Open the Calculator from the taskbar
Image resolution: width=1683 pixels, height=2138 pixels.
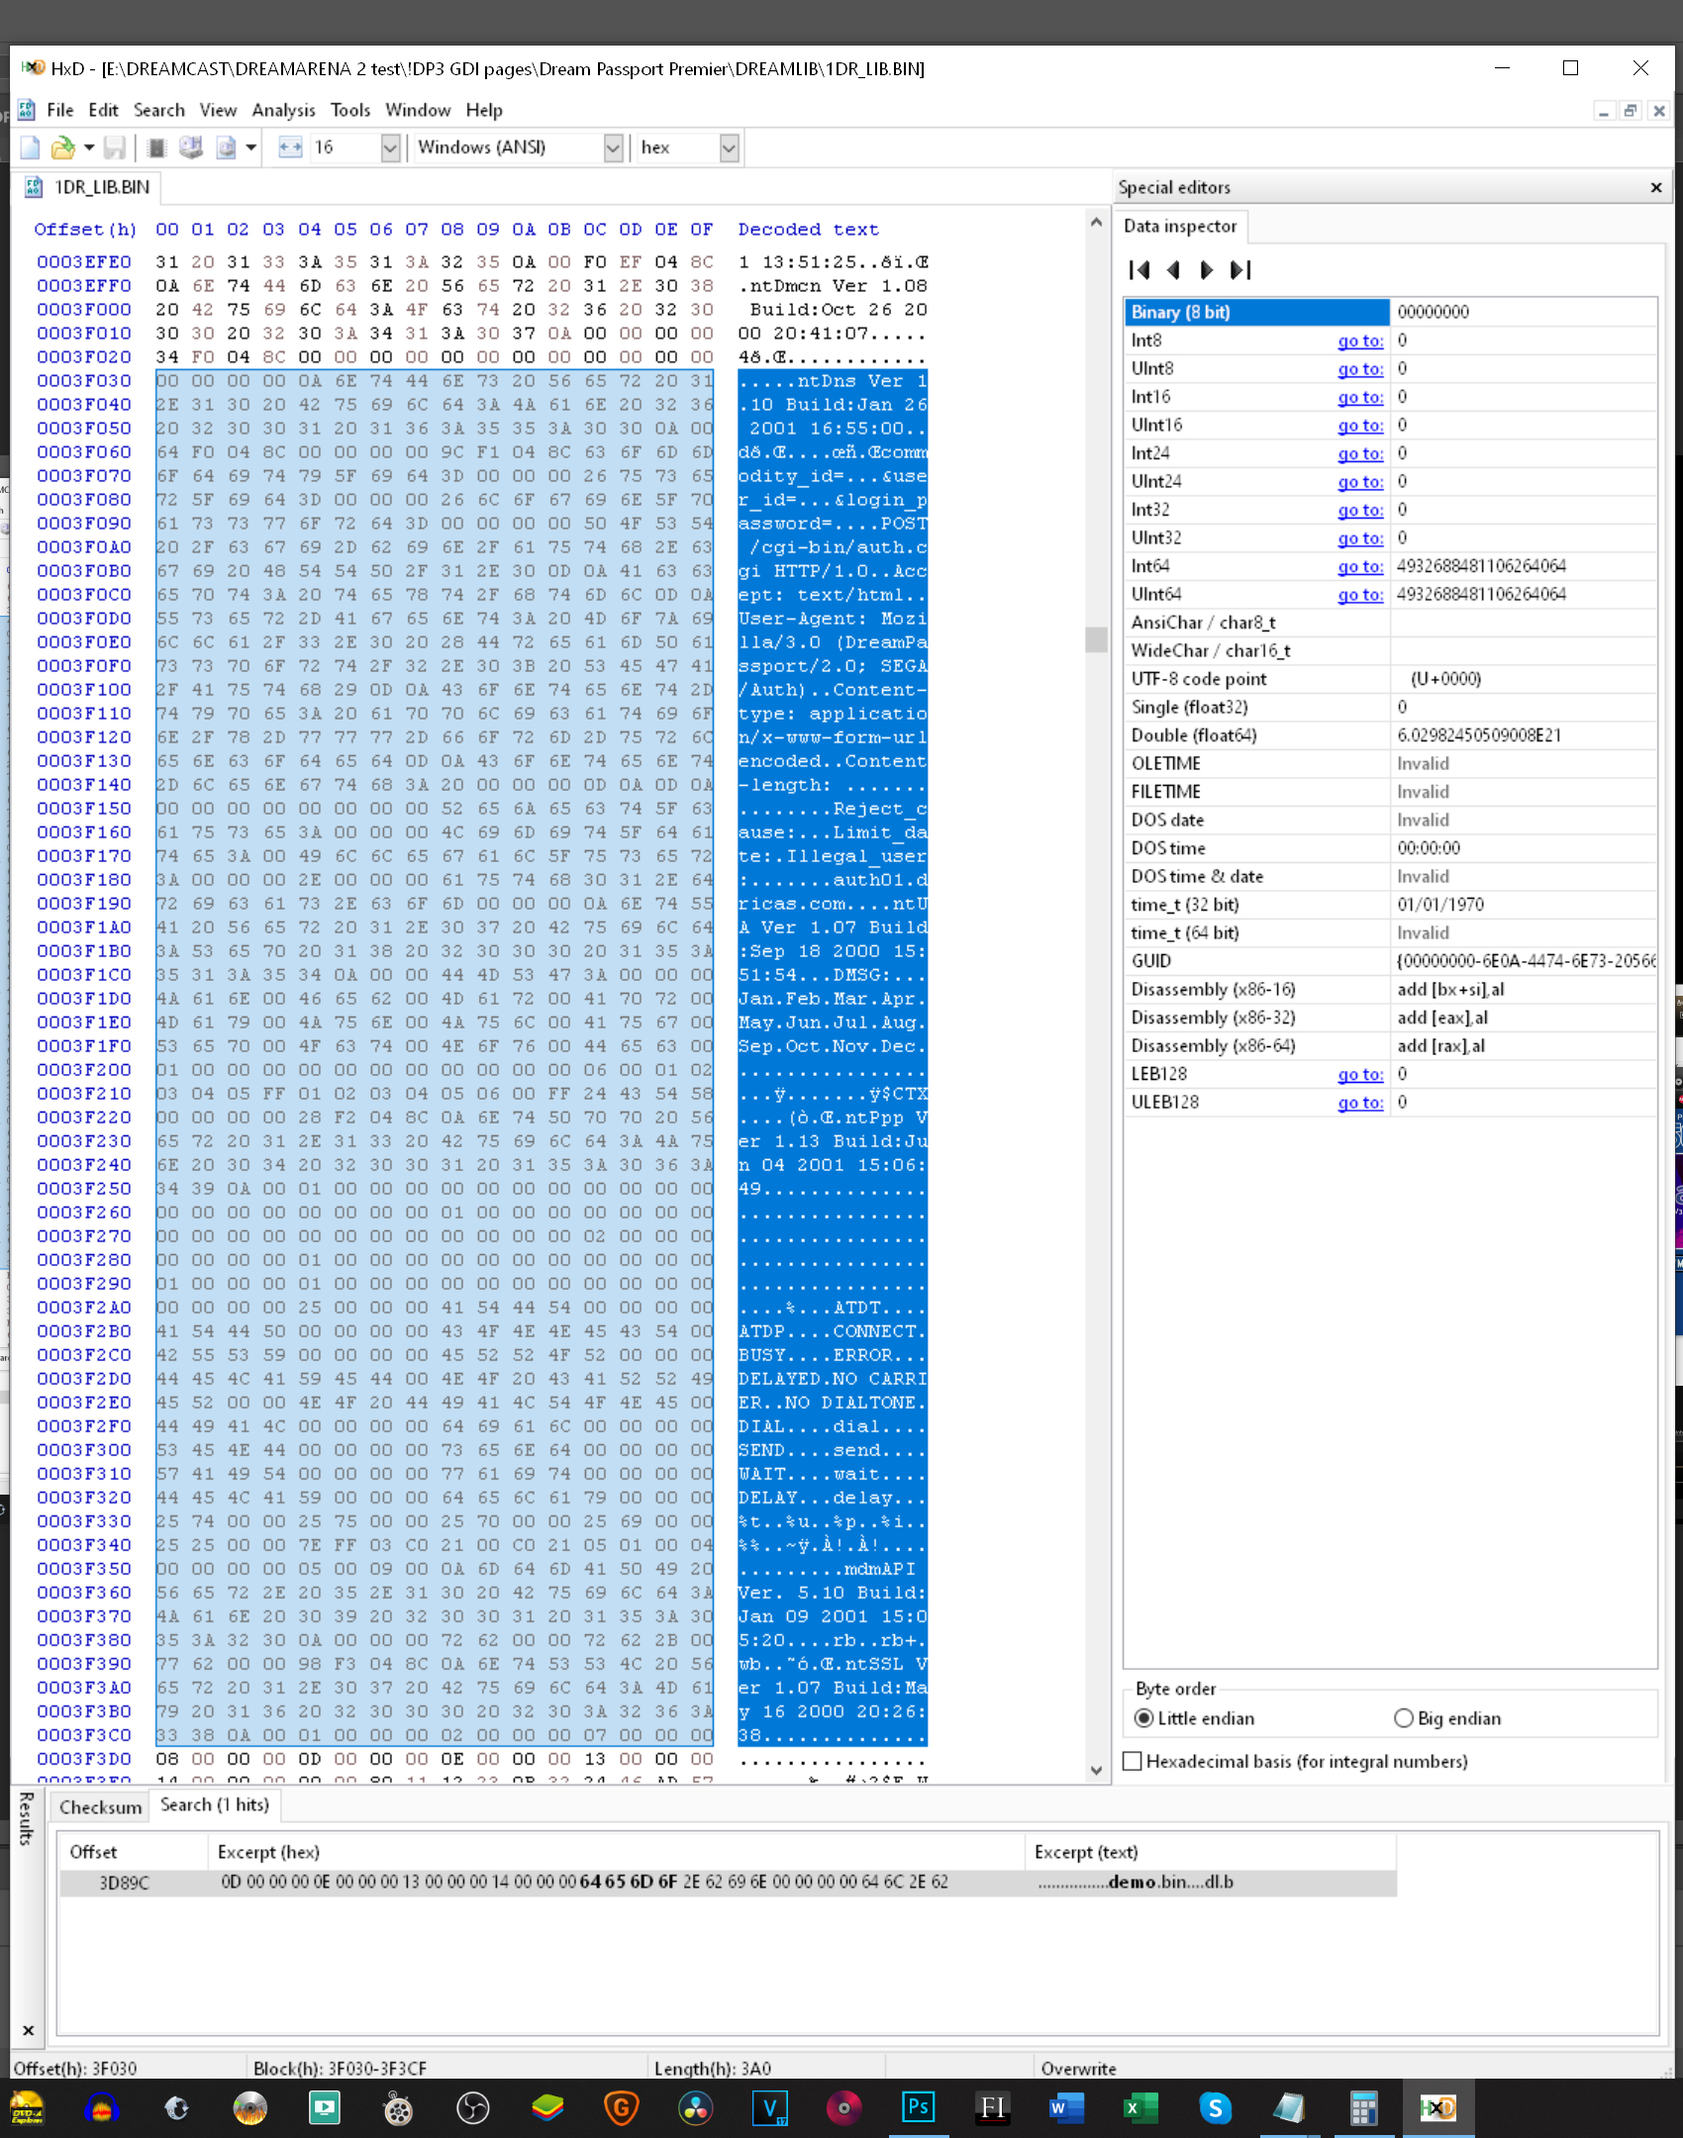(x=1363, y=2108)
